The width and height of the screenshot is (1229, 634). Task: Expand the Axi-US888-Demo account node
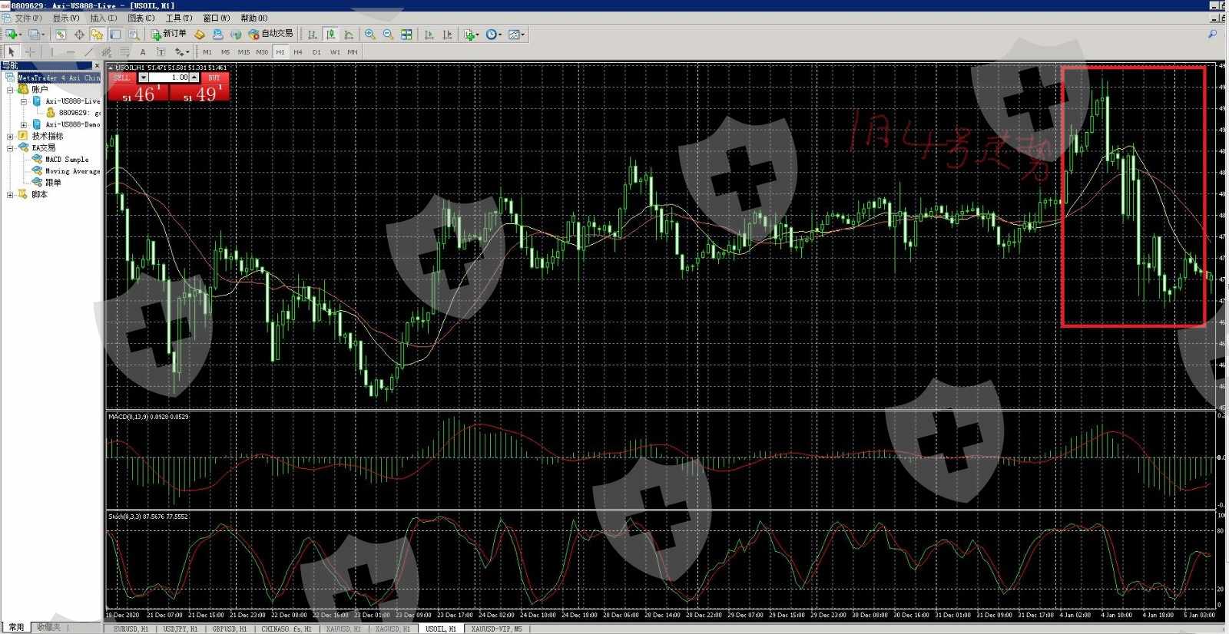coord(24,124)
